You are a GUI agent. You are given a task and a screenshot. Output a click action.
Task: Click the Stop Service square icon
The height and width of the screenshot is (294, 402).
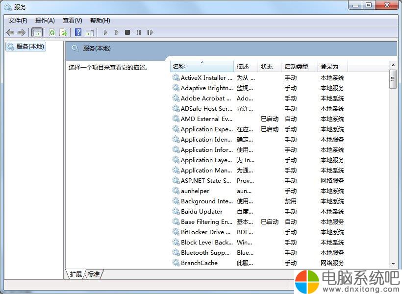[127, 32]
